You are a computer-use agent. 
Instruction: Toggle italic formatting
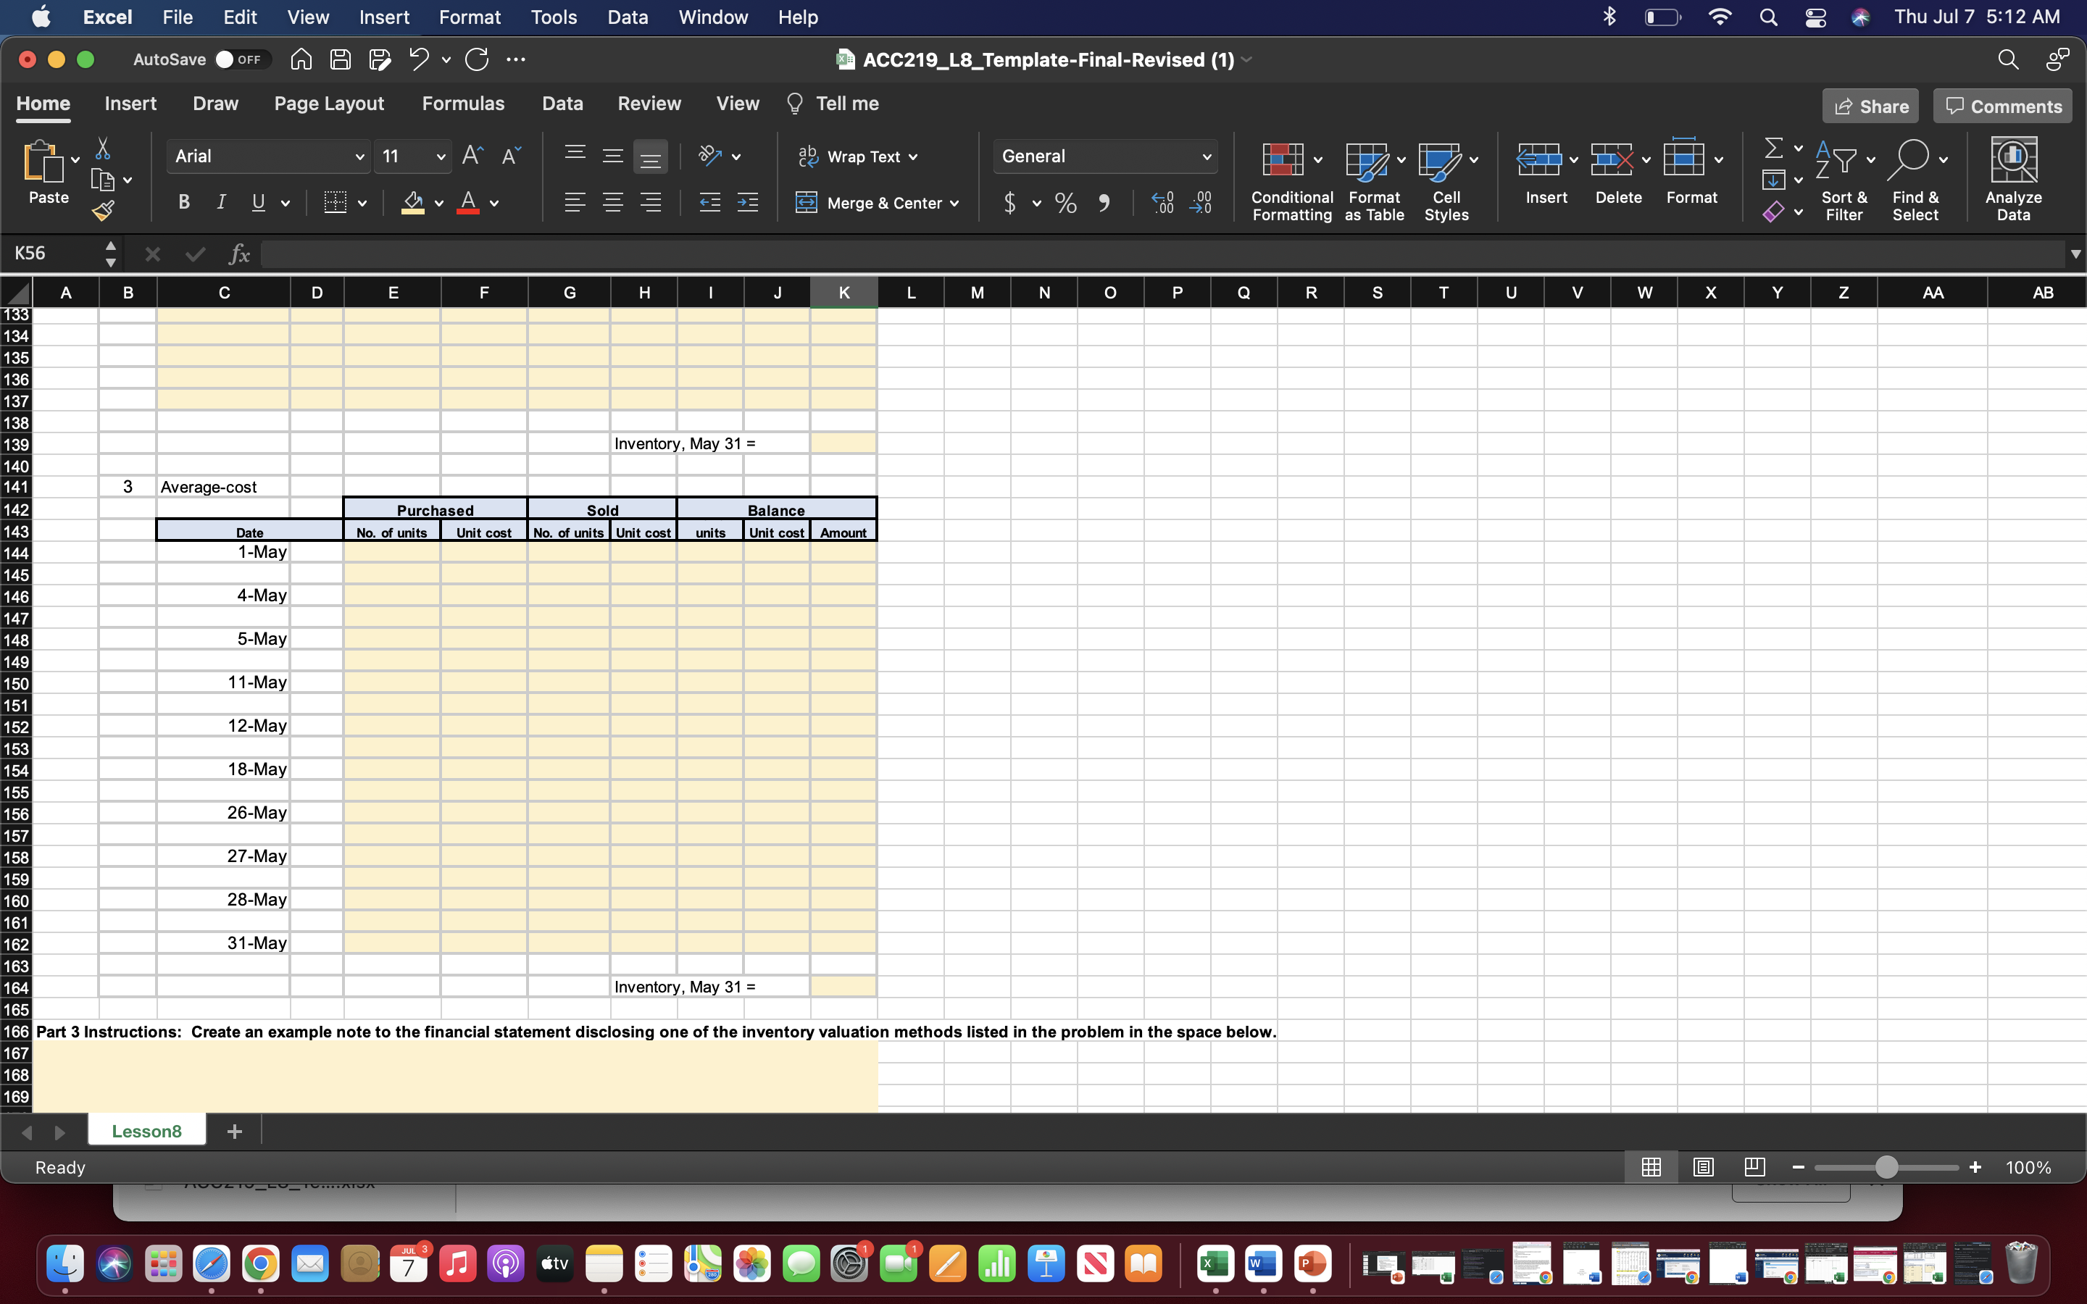221,202
